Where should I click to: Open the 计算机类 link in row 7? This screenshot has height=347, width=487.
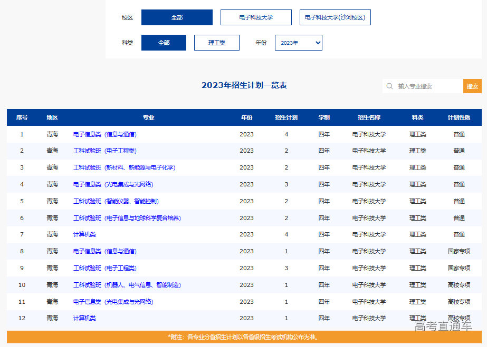84,234
